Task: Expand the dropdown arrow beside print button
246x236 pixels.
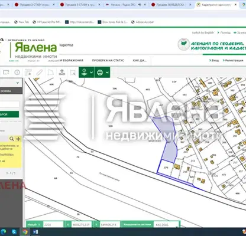Action: pos(107,73)
